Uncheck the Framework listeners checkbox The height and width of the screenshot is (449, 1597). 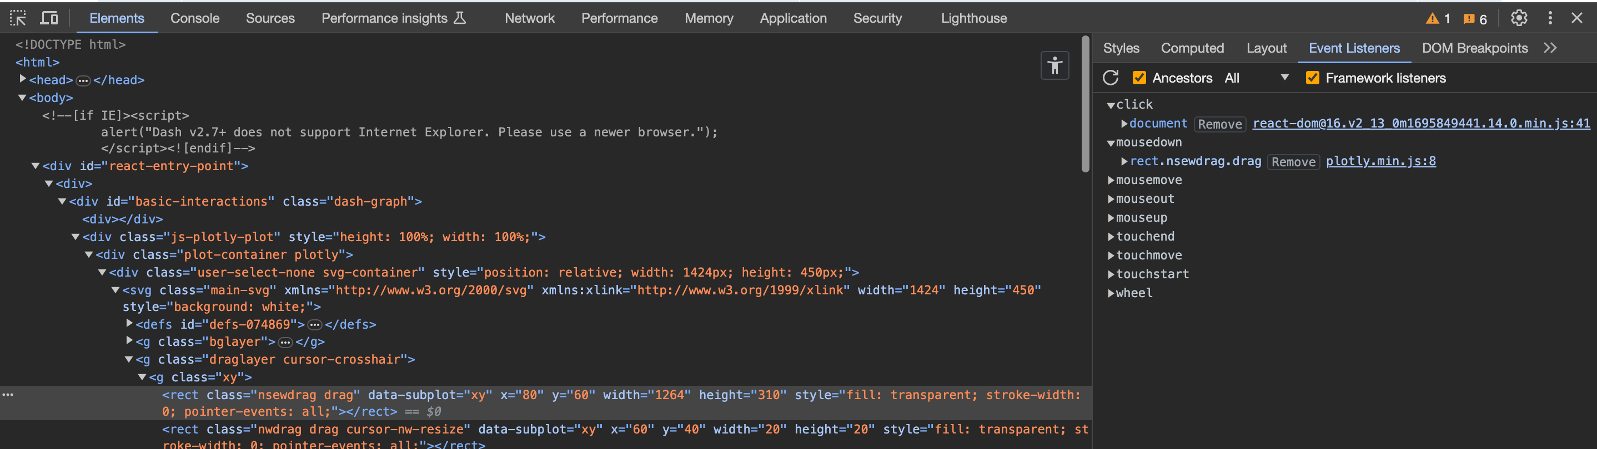(x=1313, y=78)
